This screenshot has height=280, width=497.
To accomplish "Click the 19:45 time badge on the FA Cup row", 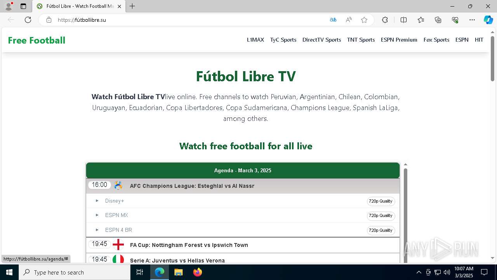I will (x=99, y=244).
